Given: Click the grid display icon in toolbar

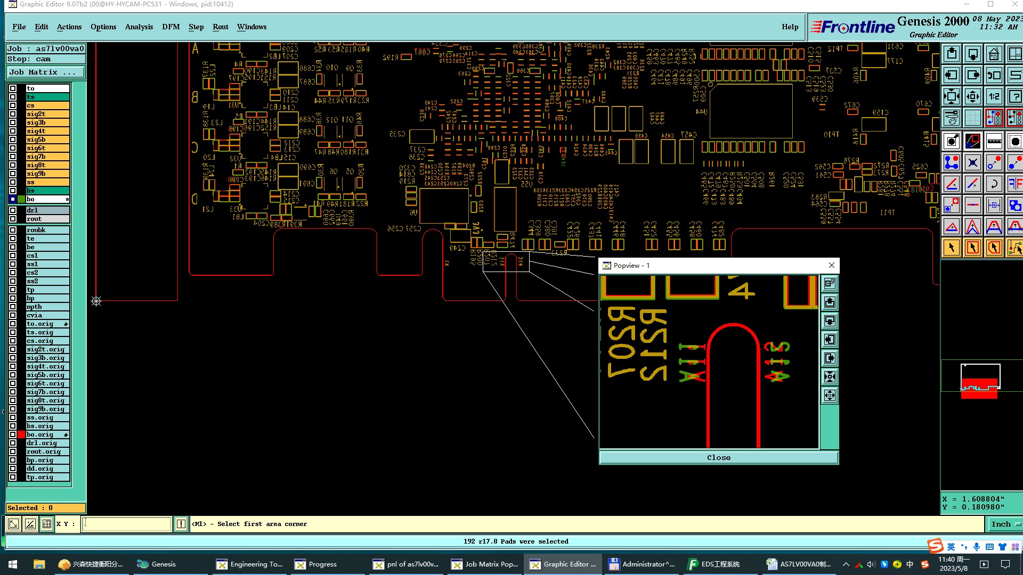Looking at the screenshot, I should [x=972, y=118].
